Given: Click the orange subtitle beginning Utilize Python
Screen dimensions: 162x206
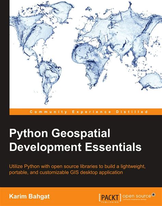Looking at the screenshot, I should coord(77,169).
